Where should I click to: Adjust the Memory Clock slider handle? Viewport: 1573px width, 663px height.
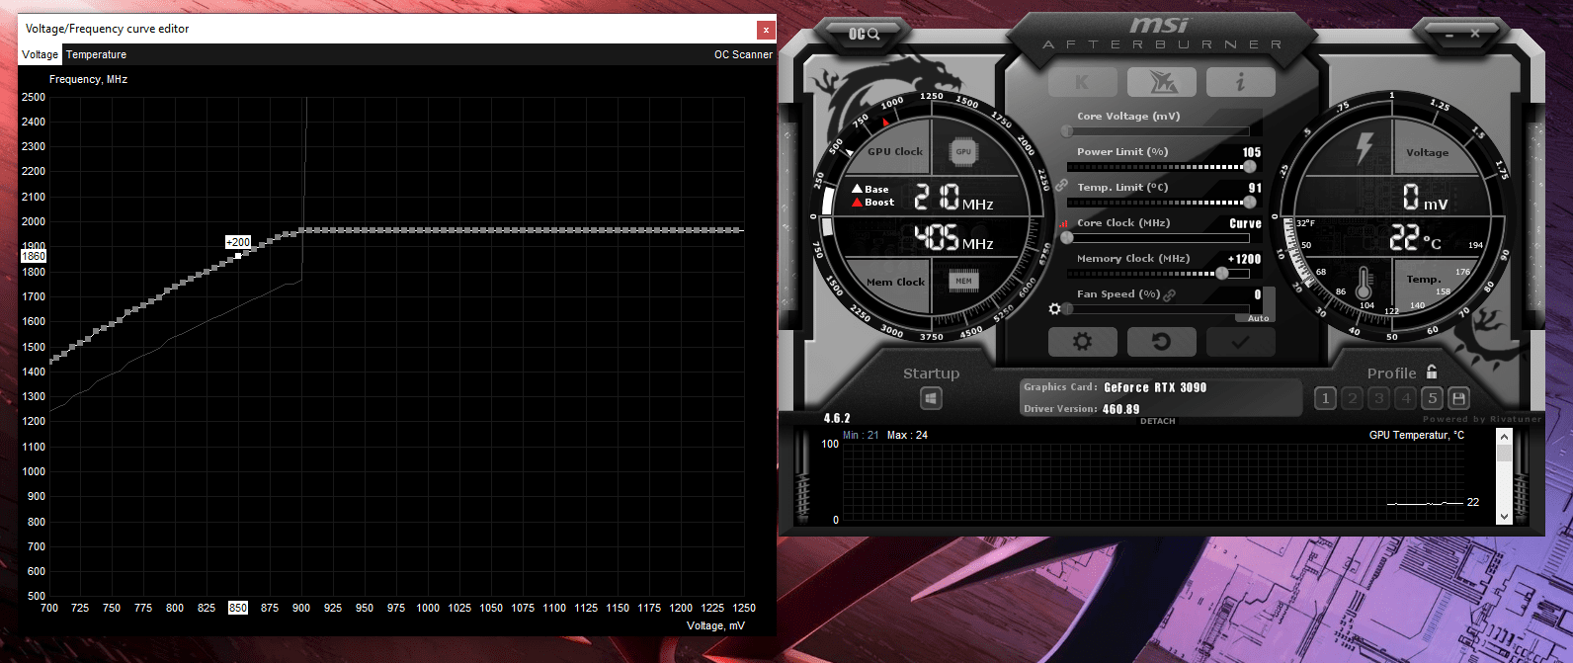pyautogui.click(x=1222, y=273)
